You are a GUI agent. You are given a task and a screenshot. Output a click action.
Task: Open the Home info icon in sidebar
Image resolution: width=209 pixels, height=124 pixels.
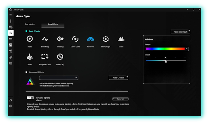[x=11, y=21]
